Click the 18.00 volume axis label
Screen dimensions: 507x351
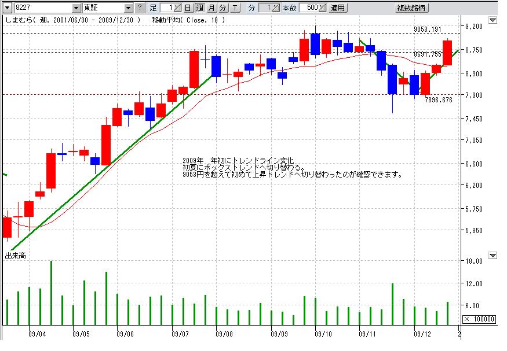474,261
